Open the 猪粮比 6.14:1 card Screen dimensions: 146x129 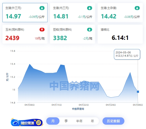(x=120, y=34)
